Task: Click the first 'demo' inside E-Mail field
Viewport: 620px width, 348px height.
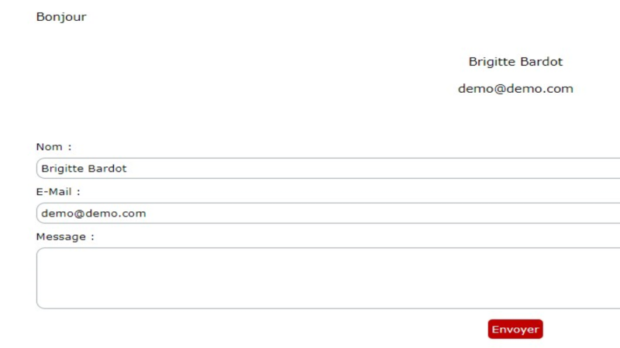Action: point(57,213)
